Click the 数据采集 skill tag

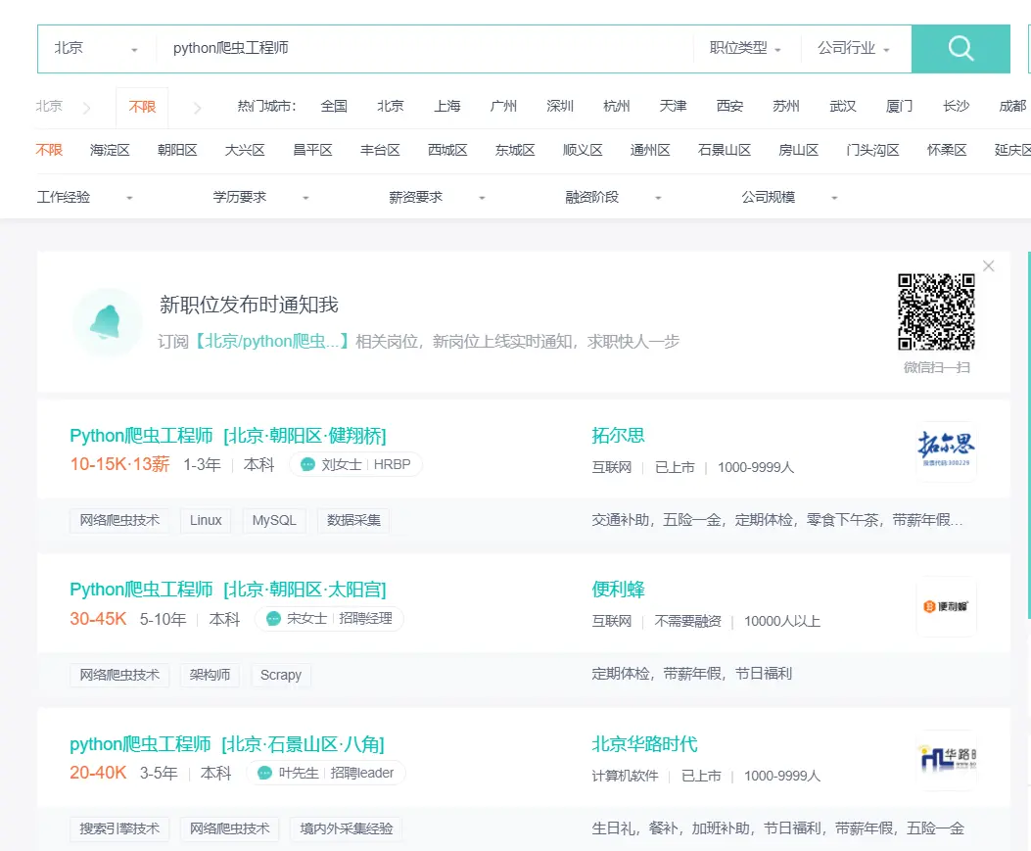pos(353,520)
